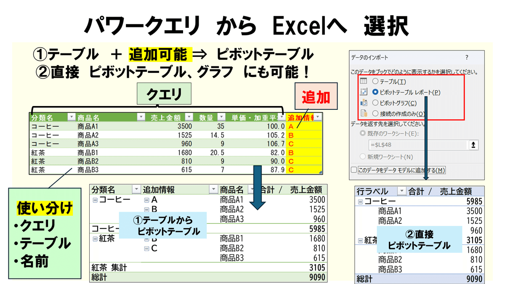This screenshot has width=505, height=284.
Task: Open 分類名 field dropdown in left pivot table
Action: coord(136,189)
